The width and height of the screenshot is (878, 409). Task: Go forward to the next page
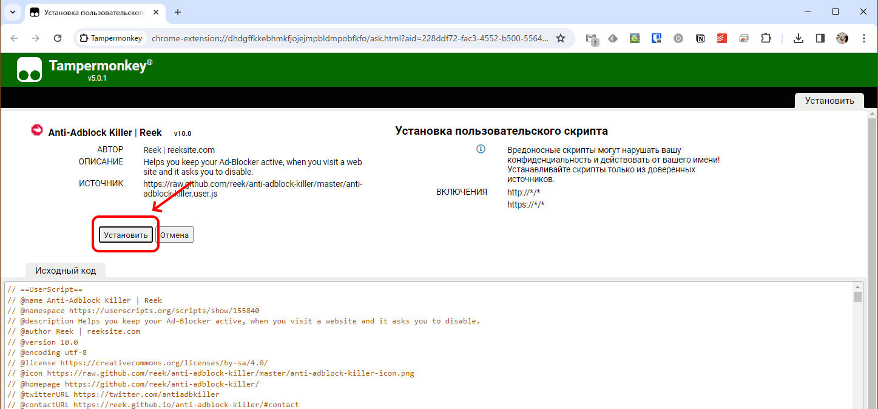tap(36, 38)
